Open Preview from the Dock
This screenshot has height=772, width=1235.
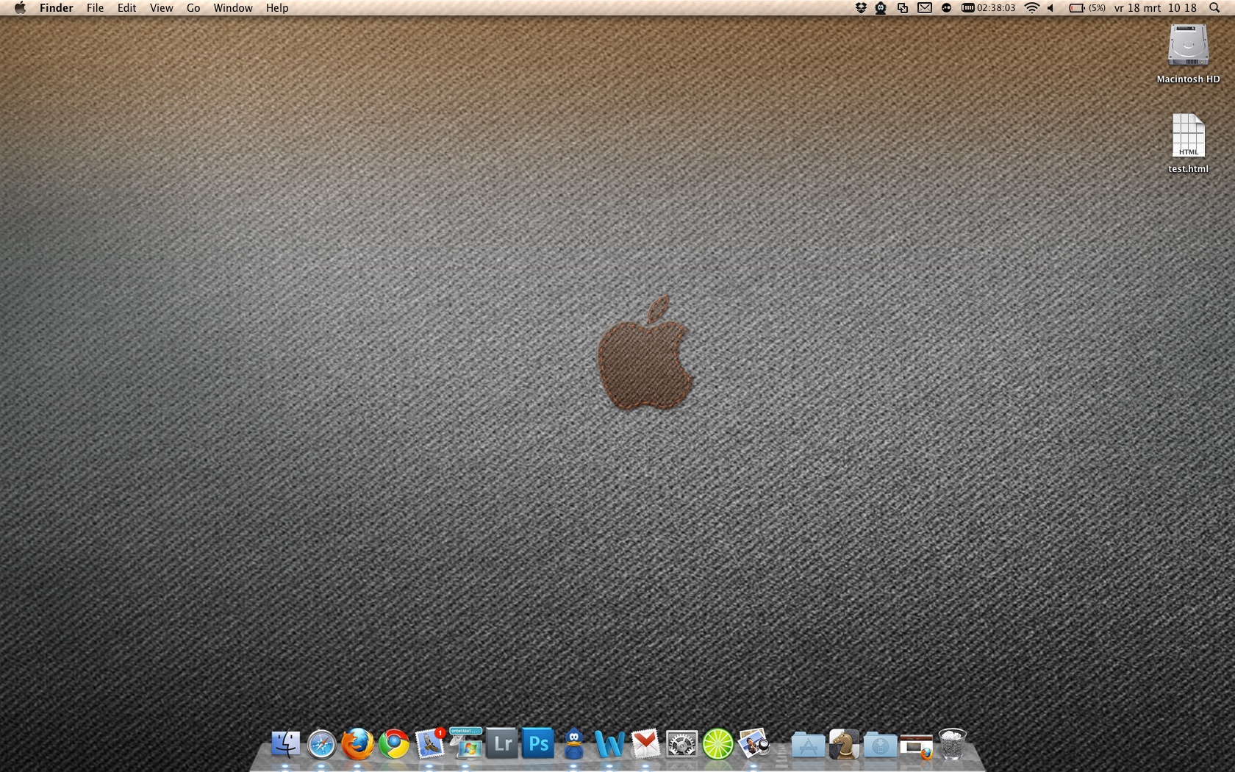click(754, 744)
